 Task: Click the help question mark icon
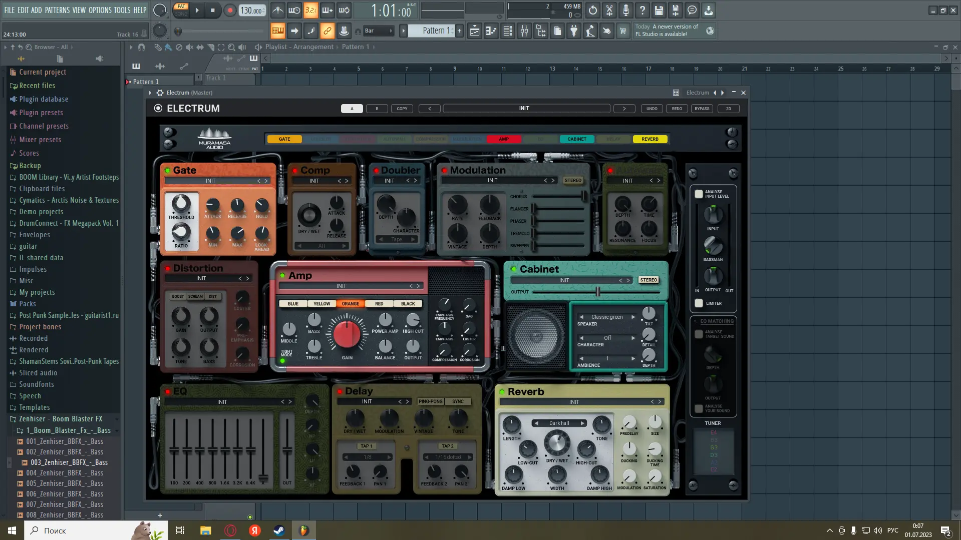[642, 10]
